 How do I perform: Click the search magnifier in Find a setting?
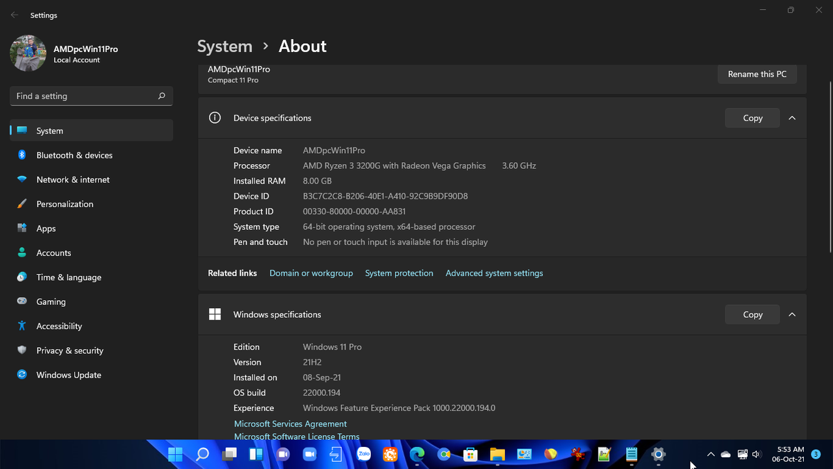pyautogui.click(x=161, y=96)
